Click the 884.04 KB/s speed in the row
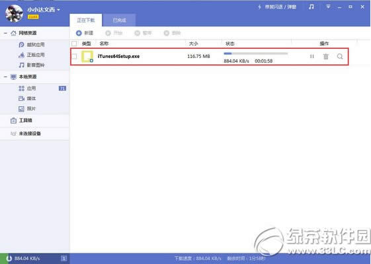 coord(236,61)
